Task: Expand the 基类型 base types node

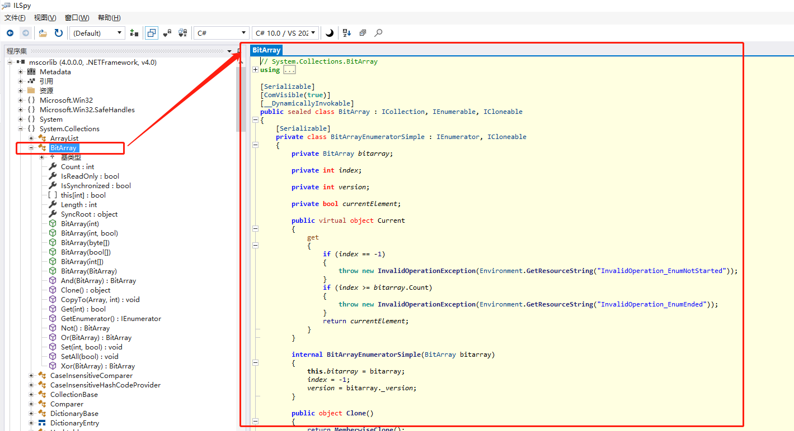Action: pyautogui.click(x=42, y=157)
